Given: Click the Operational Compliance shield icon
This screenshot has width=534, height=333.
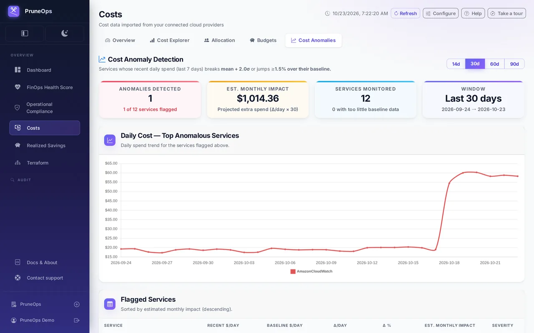Looking at the screenshot, I should 17,108.
